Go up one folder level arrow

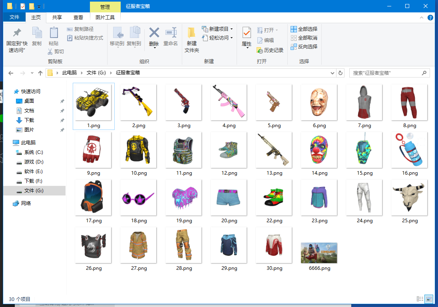[x=40, y=73]
